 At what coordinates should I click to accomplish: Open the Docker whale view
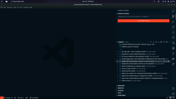pyautogui.click(x=173, y=59)
